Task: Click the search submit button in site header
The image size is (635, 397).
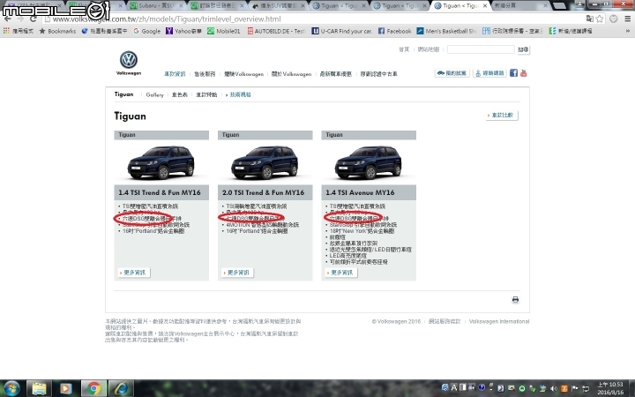Action: click(523, 49)
